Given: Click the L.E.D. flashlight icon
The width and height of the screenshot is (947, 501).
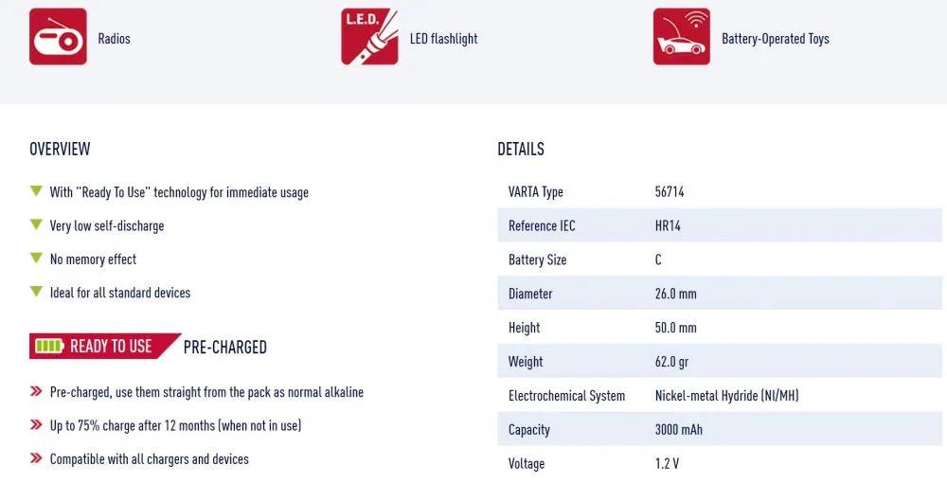Looking at the screenshot, I should pos(369,37).
